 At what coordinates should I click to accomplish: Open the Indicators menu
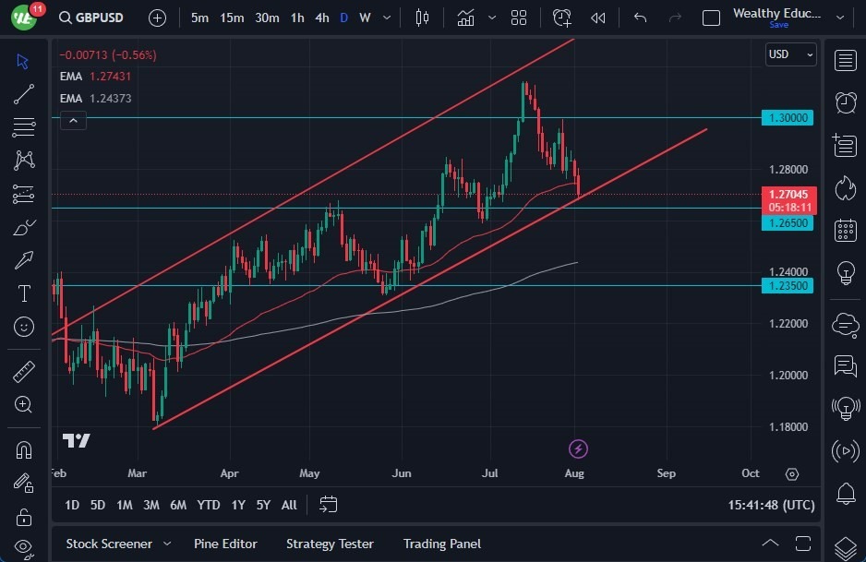click(466, 17)
